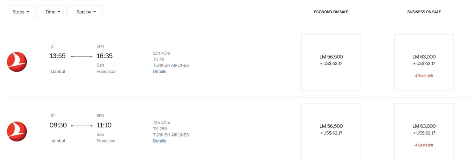
Task: Open the Time filter dropdown
Action: [53, 12]
